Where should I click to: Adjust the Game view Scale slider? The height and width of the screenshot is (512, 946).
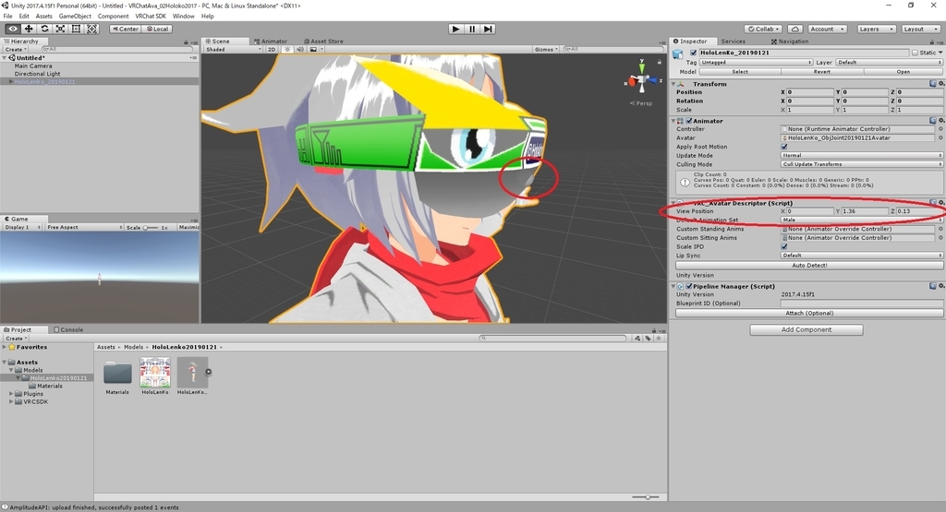(151, 228)
